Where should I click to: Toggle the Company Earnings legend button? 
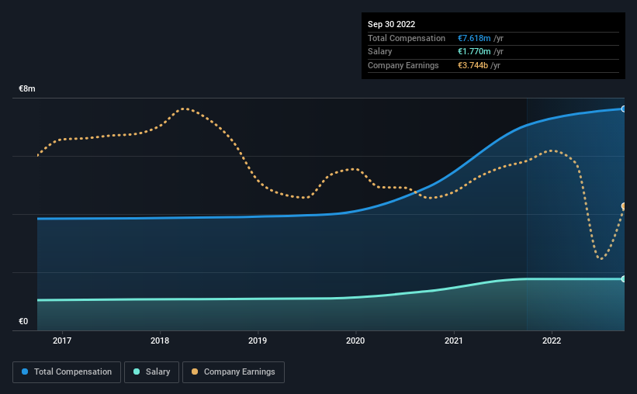(x=234, y=372)
